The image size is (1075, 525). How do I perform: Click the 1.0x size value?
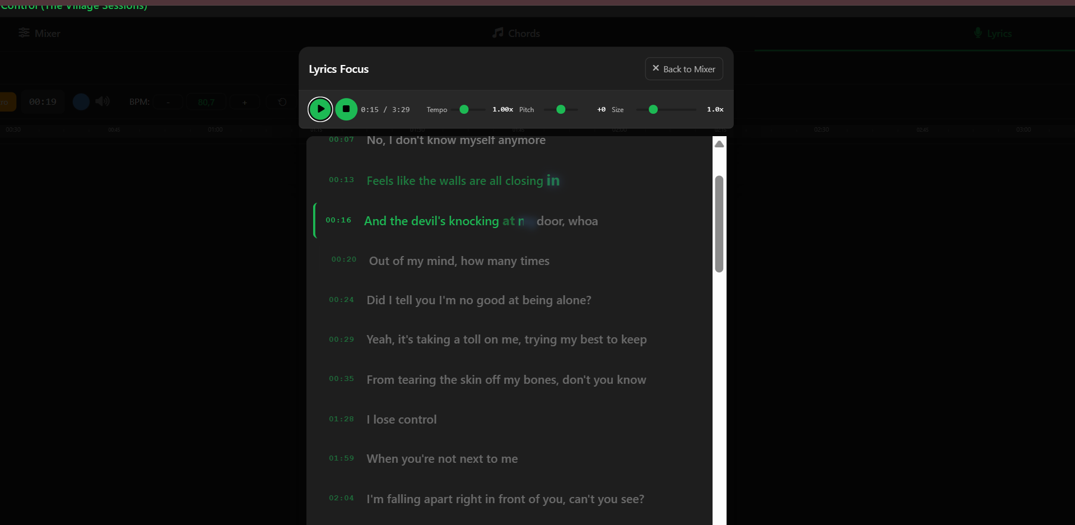[715, 109]
